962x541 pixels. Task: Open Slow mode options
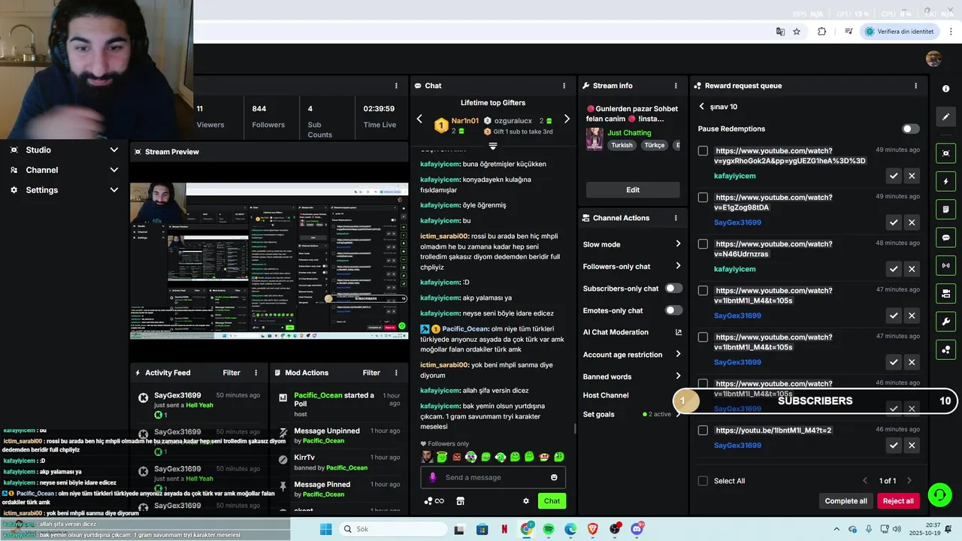(632, 244)
